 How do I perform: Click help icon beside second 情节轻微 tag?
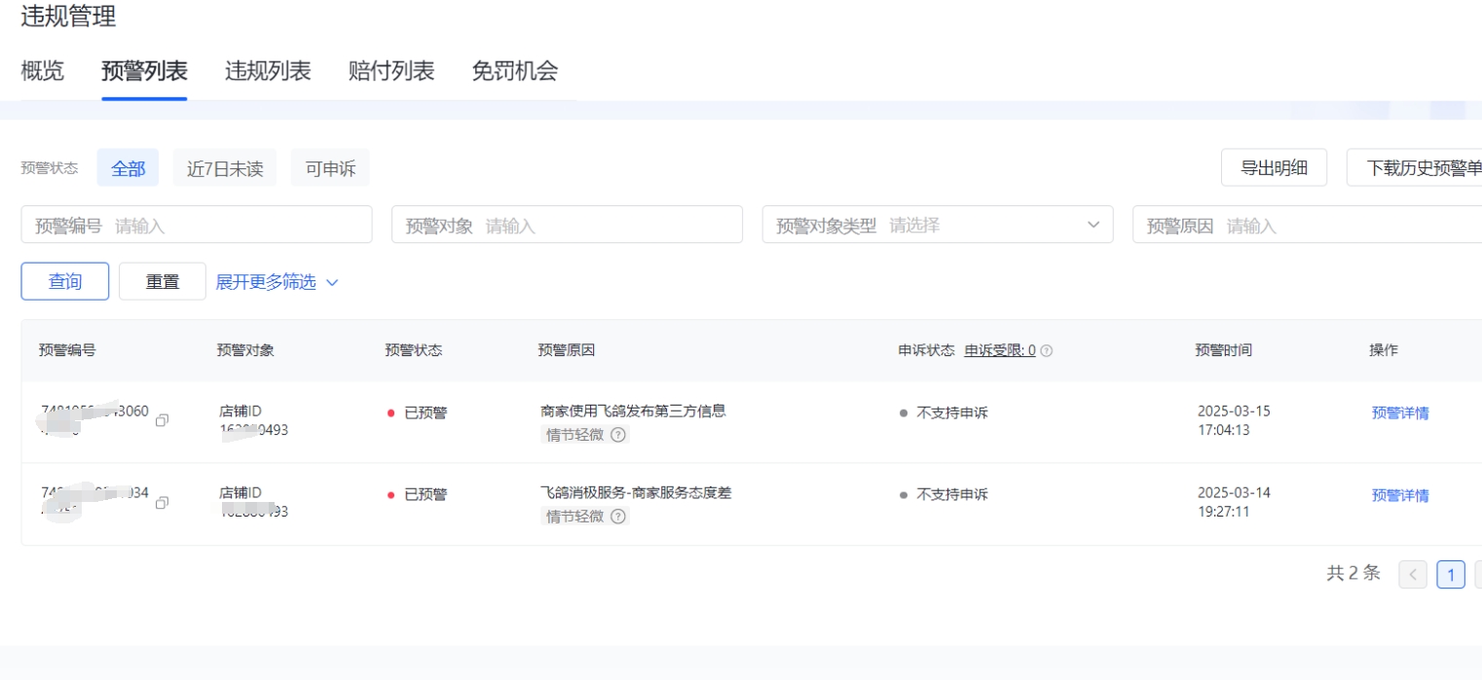(617, 517)
